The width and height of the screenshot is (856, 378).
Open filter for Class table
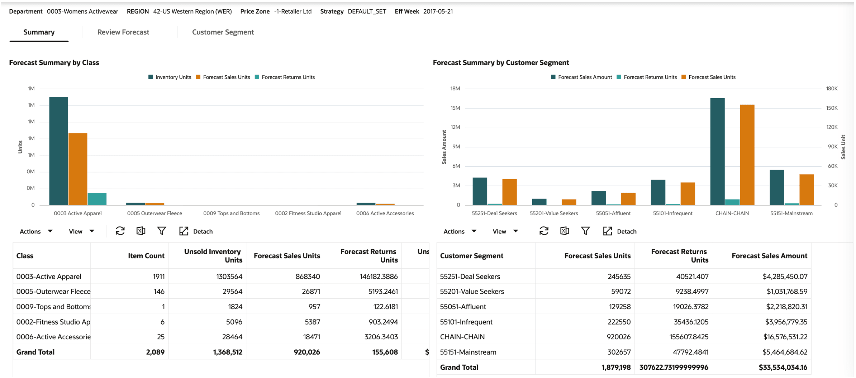click(x=162, y=231)
